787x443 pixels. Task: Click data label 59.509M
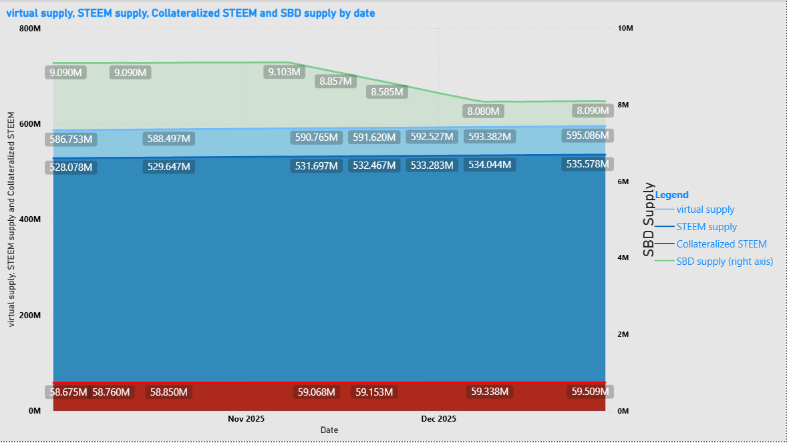591,392
